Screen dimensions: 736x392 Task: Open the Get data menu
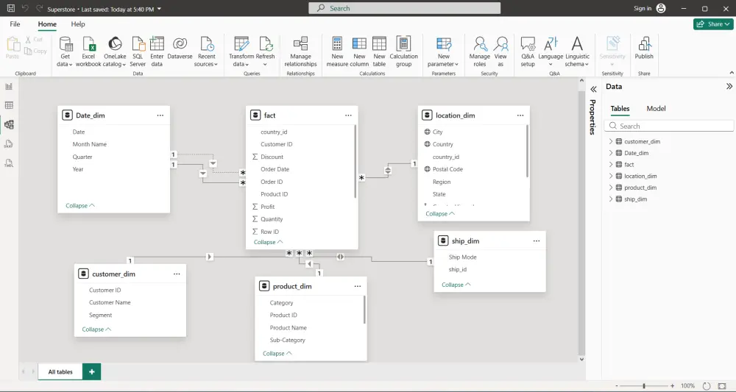coord(66,51)
